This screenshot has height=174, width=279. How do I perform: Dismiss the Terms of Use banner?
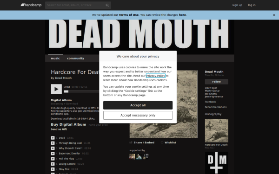pos(274,15)
